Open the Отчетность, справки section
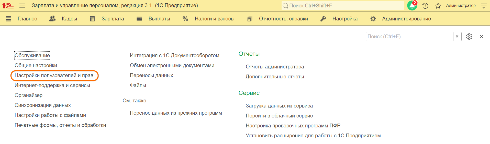This screenshot has width=490, height=144. 283,19
